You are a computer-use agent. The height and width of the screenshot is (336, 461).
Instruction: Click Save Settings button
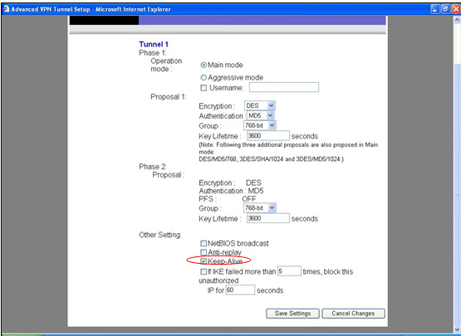292,314
